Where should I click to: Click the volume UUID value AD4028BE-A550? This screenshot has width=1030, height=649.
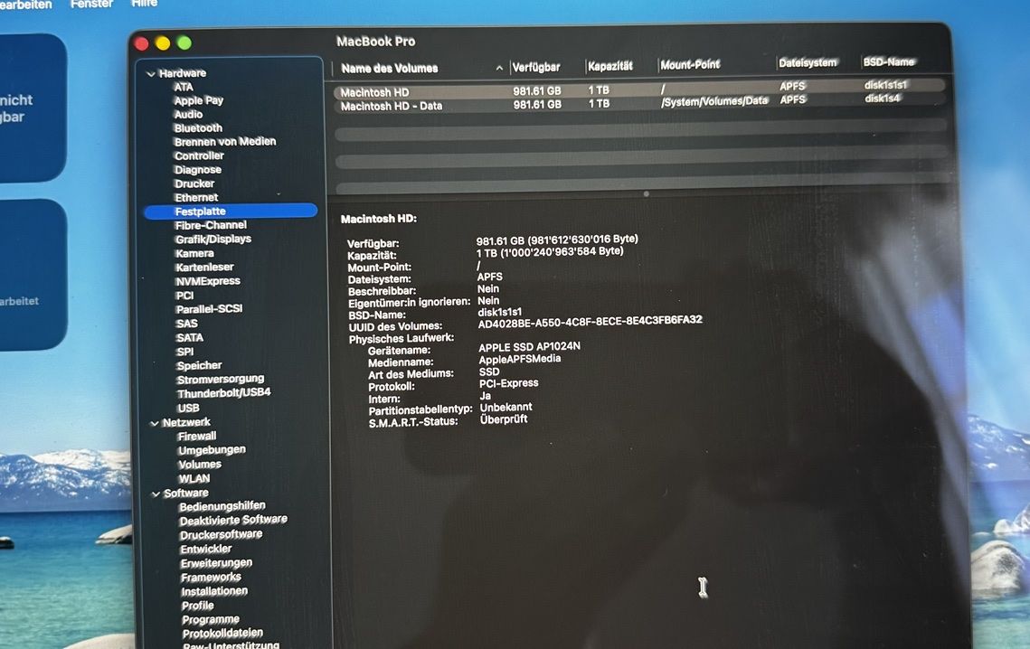tap(590, 322)
